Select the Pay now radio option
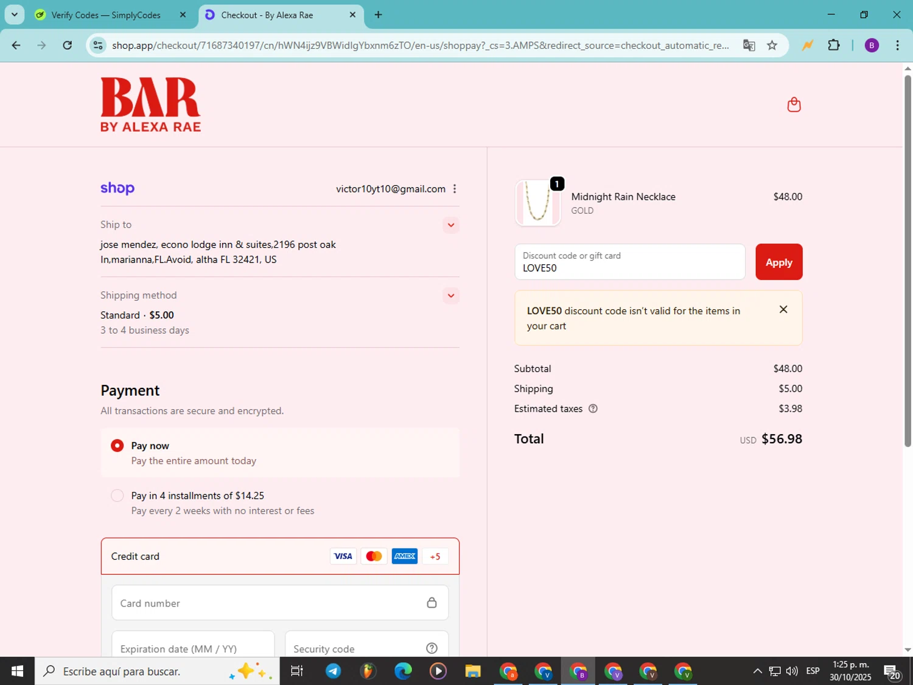Viewport: 913px width, 685px height. tap(117, 446)
